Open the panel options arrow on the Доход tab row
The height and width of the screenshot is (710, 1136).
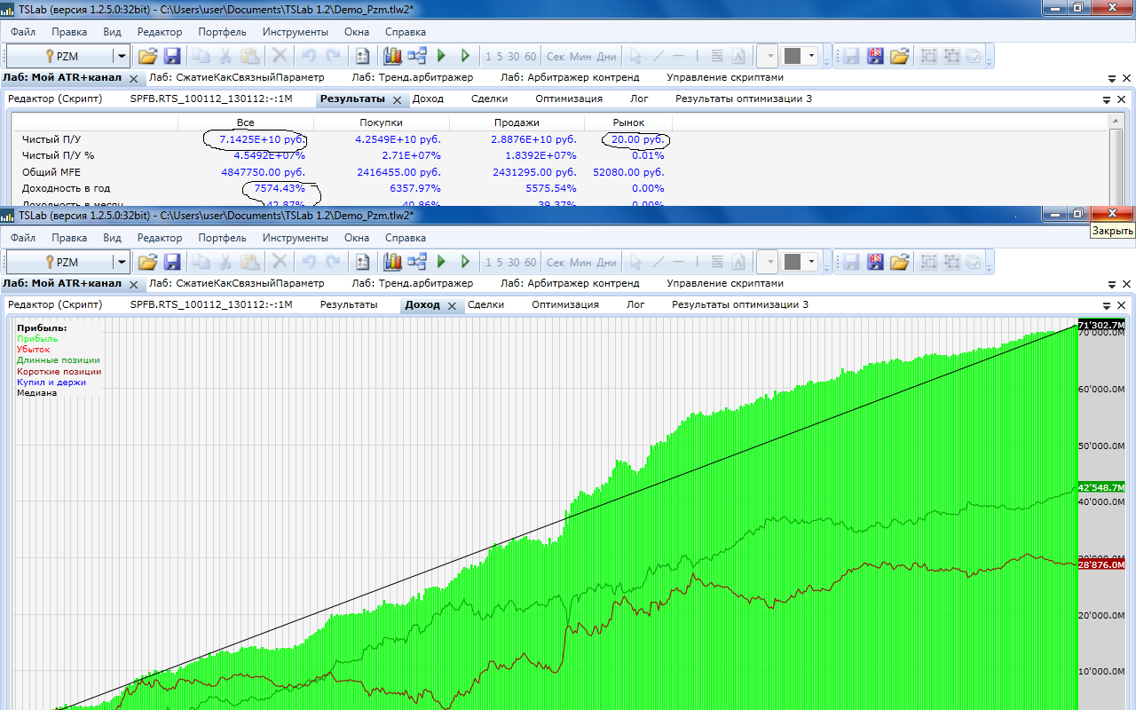(1107, 306)
